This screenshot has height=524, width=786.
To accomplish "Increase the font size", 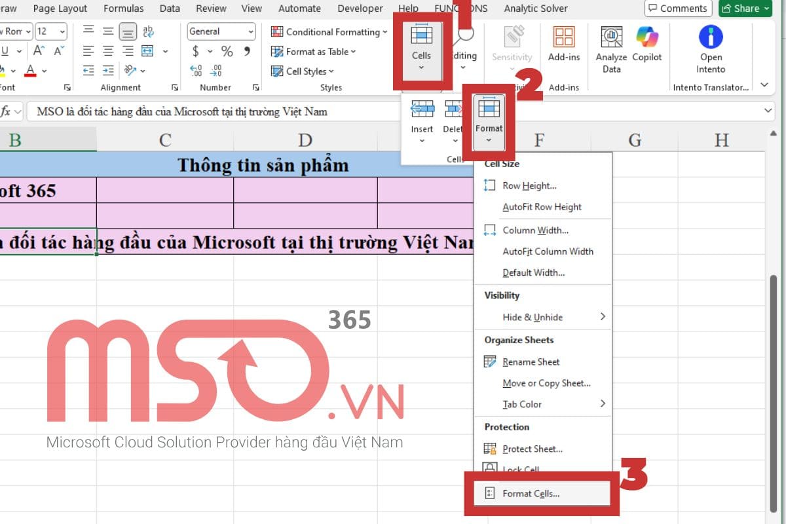I will [x=39, y=51].
